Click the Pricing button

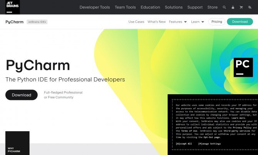tap(217, 22)
